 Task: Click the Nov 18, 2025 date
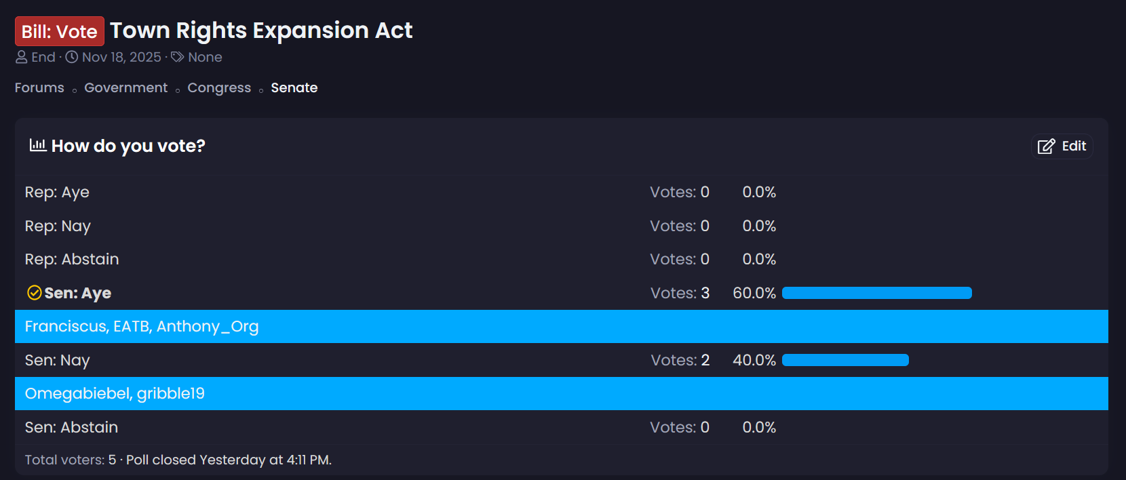pos(121,57)
